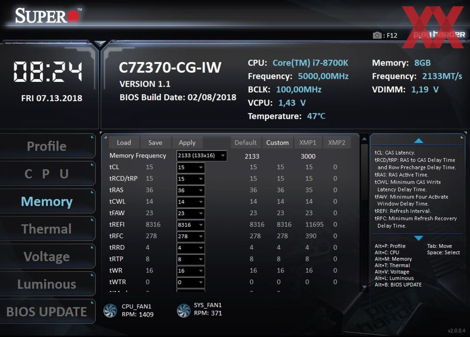Open the tCL value dropdown
The height and width of the screenshot is (337, 470).
[191, 167]
